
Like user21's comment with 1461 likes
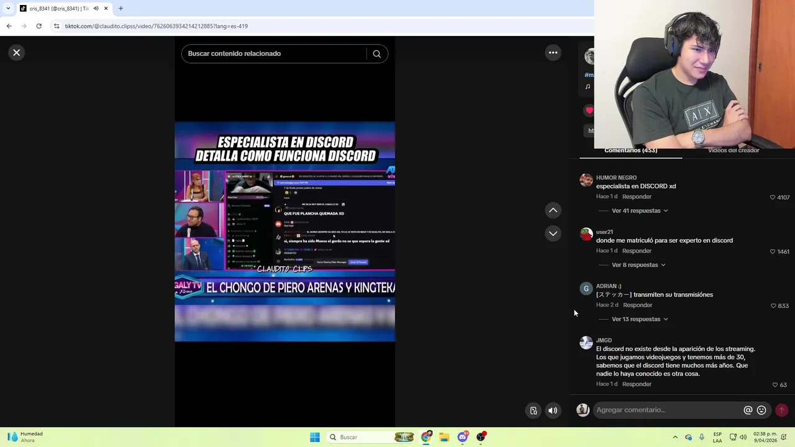tap(773, 251)
